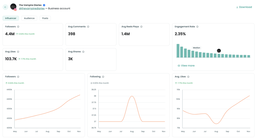The width and height of the screenshot is (259, 139).
Task: Click the eye icon beside View more
Action: click(179, 66)
